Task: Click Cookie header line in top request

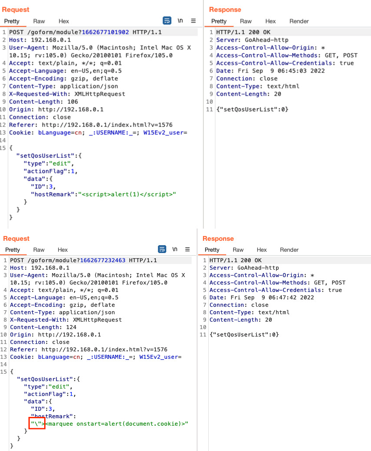Action: [98, 132]
